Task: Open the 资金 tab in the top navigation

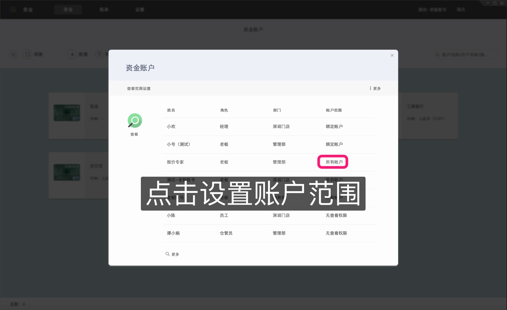Action: click(68, 10)
